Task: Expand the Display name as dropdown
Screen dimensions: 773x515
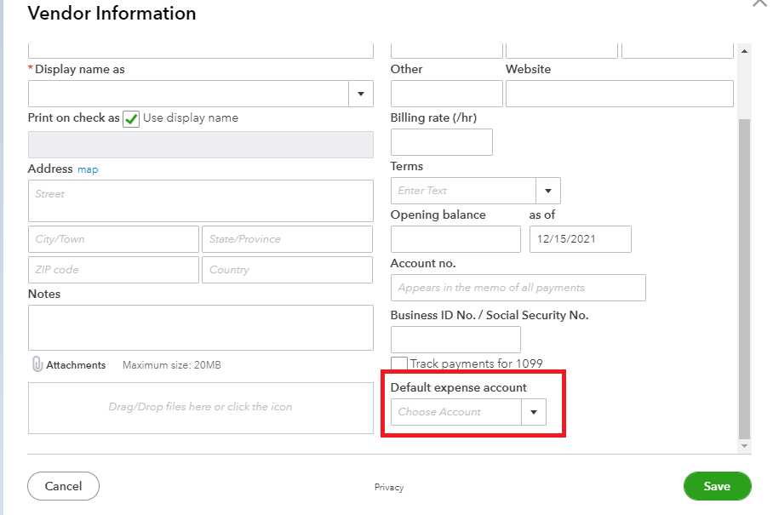Action: [x=361, y=94]
